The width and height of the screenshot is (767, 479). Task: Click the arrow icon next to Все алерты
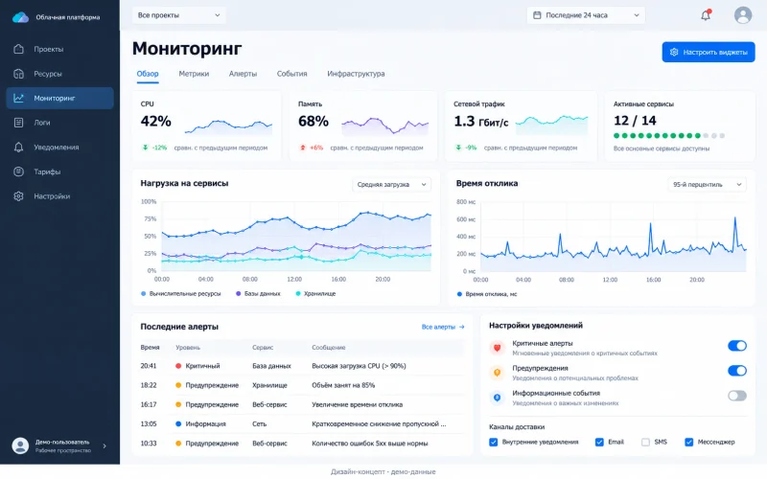462,327
